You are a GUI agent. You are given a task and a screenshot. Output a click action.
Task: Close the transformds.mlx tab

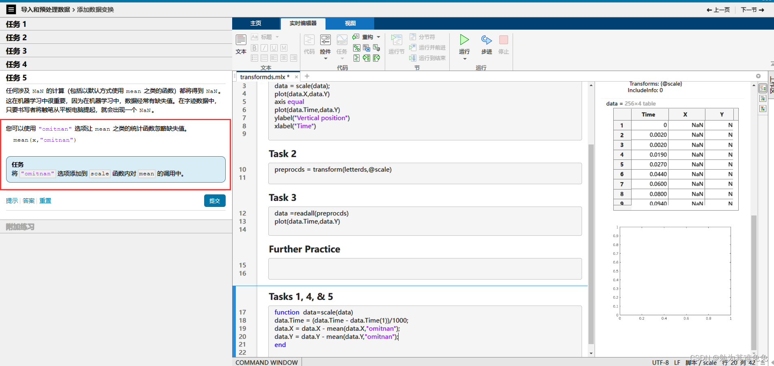point(296,77)
